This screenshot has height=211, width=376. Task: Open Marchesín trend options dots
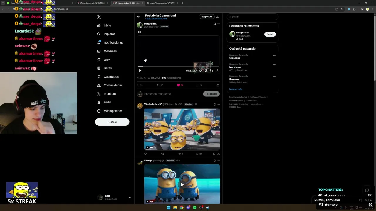tap(274, 65)
